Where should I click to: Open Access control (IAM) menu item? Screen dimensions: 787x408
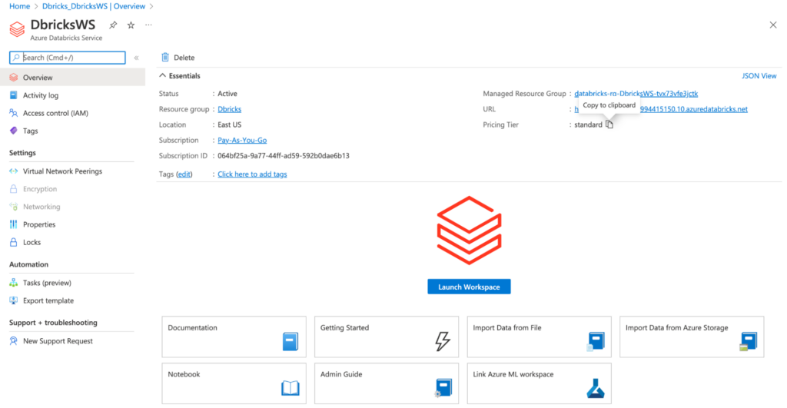pyautogui.click(x=55, y=113)
